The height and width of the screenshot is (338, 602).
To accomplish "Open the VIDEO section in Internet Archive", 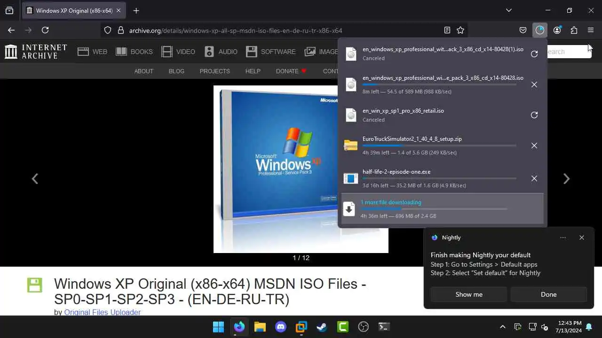I will pos(178,52).
